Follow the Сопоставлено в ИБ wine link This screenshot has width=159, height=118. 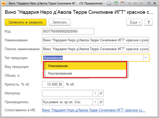[94, 110]
